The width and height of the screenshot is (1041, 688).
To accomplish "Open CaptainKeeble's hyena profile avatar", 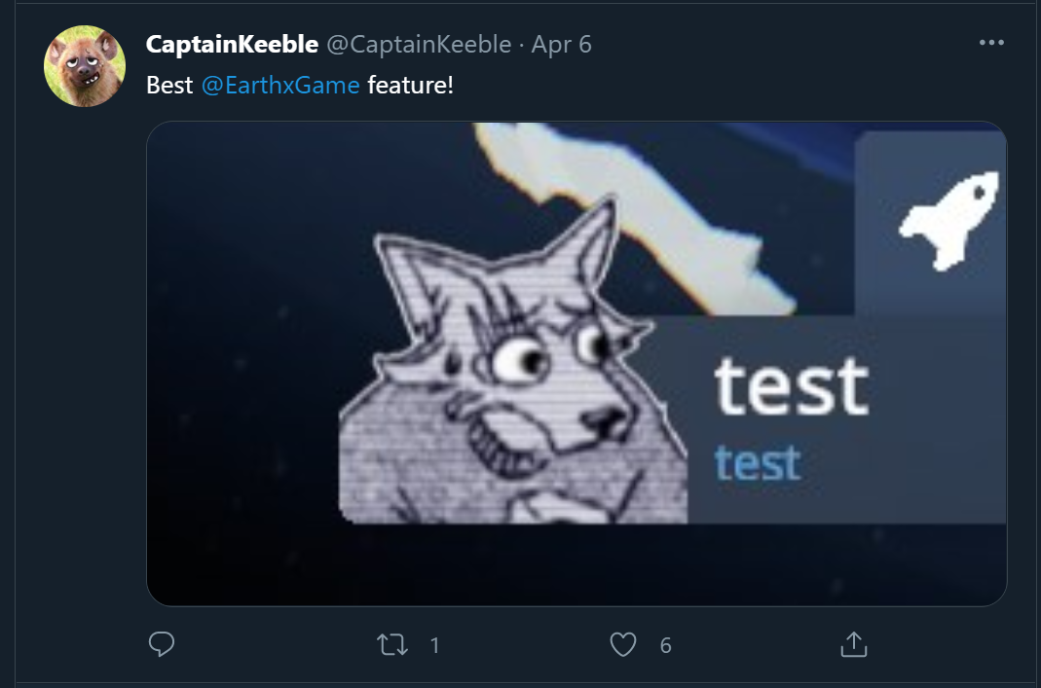I will point(85,65).
